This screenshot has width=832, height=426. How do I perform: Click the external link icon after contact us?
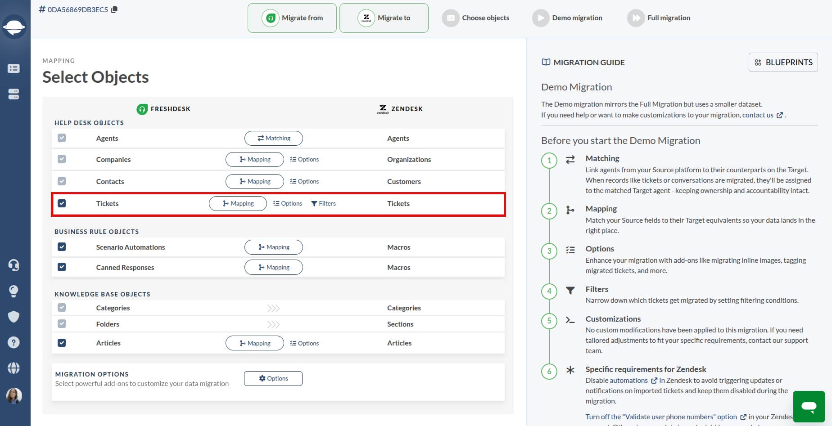tap(780, 115)
